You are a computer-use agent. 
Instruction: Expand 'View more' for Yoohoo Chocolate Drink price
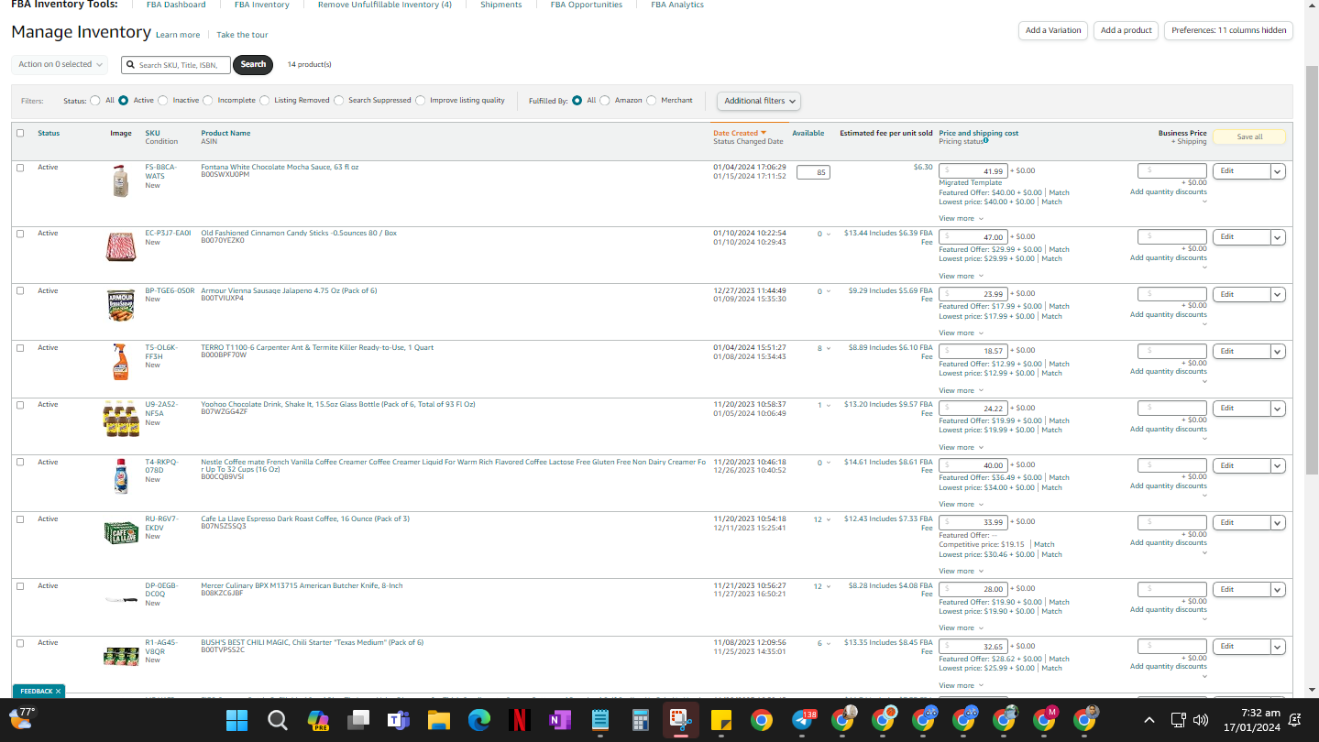(x=961, y=447)
